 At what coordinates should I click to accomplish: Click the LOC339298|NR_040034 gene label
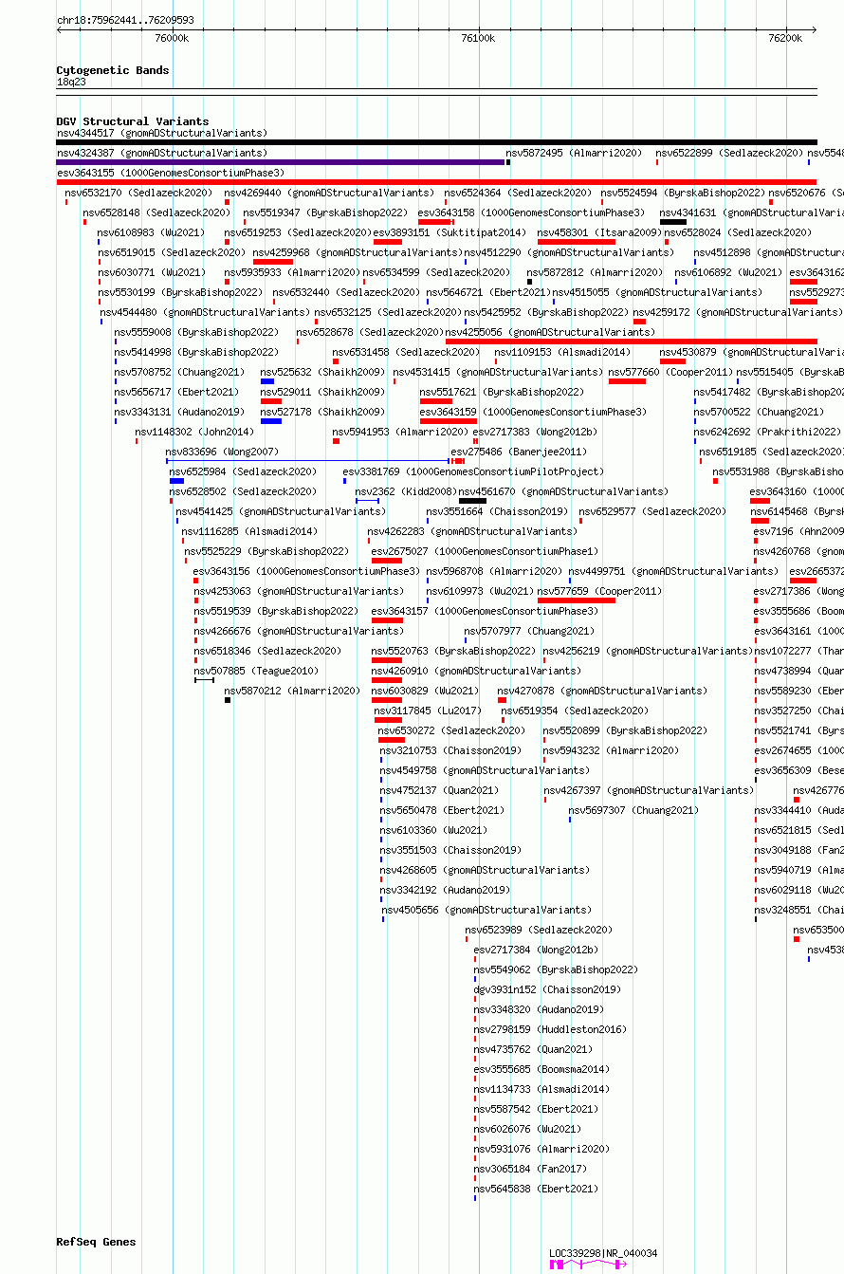pos(603,1253)
